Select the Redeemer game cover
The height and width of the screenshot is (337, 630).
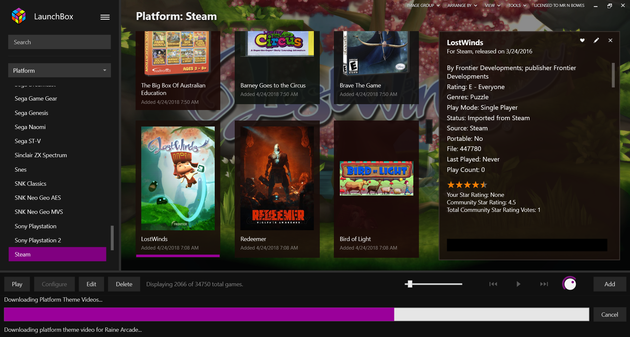[277, 178]
